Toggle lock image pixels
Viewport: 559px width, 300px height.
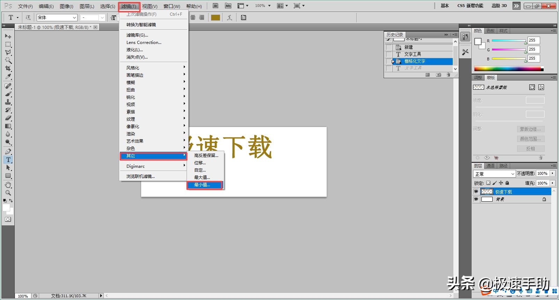pyautogui.click(x=495, y=183)
